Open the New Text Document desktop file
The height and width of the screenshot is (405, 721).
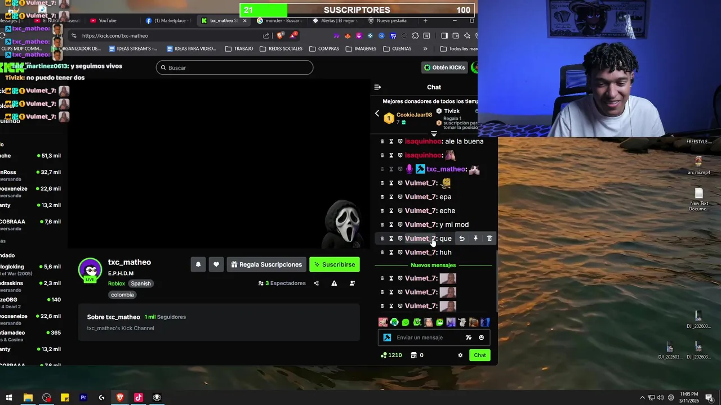[698, 200]
